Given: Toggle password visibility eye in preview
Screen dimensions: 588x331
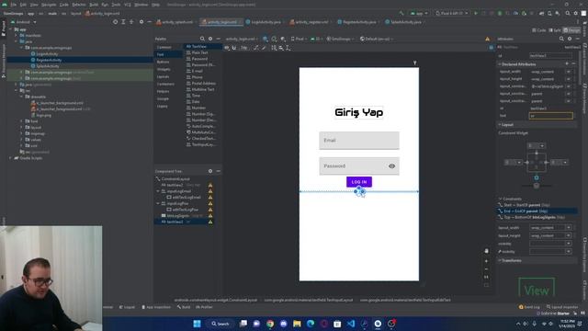Looking at the screenshot, I should [x=392, y=166].
